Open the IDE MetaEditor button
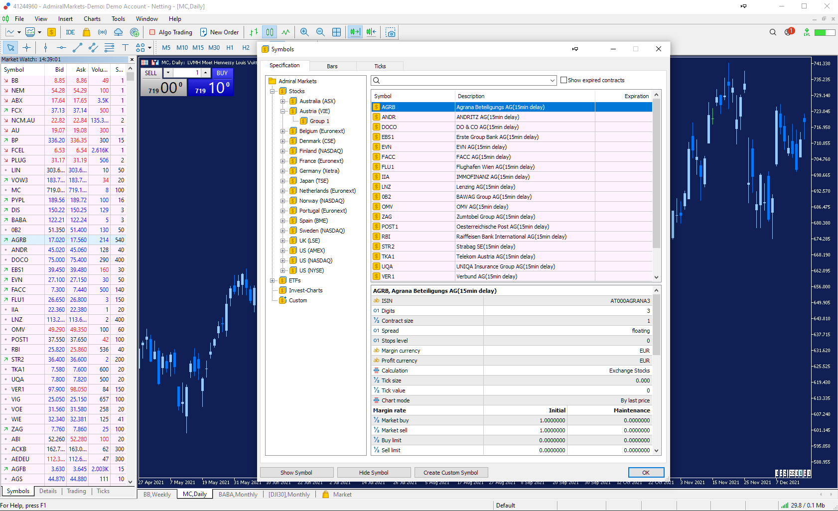The width and height of the screenshot is (838, 511). click(x=70, y=32)
